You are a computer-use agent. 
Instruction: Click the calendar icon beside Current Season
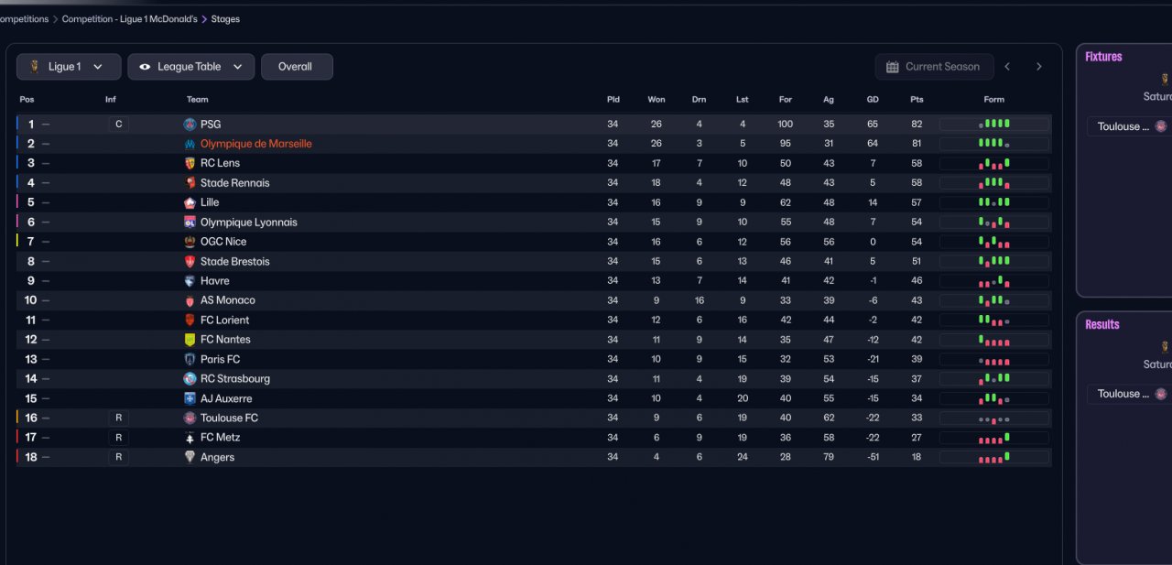click(x=892, y=67)
